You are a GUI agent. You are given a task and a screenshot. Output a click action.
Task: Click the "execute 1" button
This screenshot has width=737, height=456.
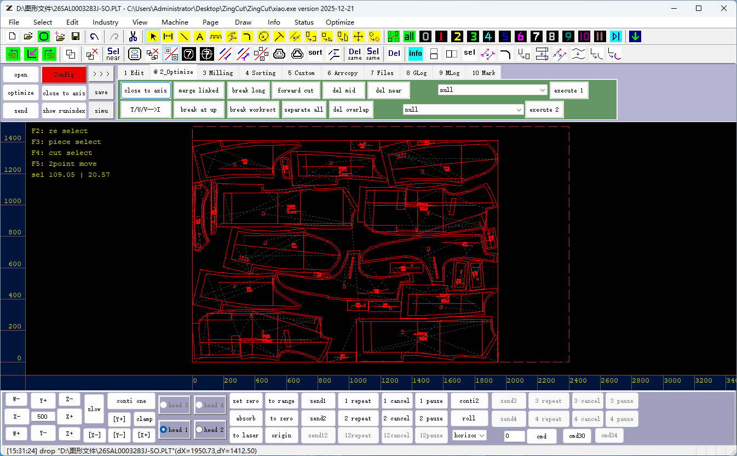tap(569, 90)
